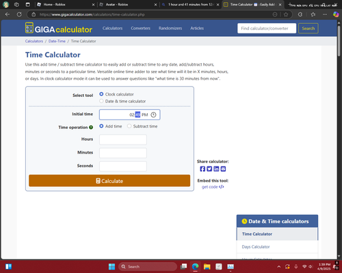Click the Search button in site header

(308, 29)
